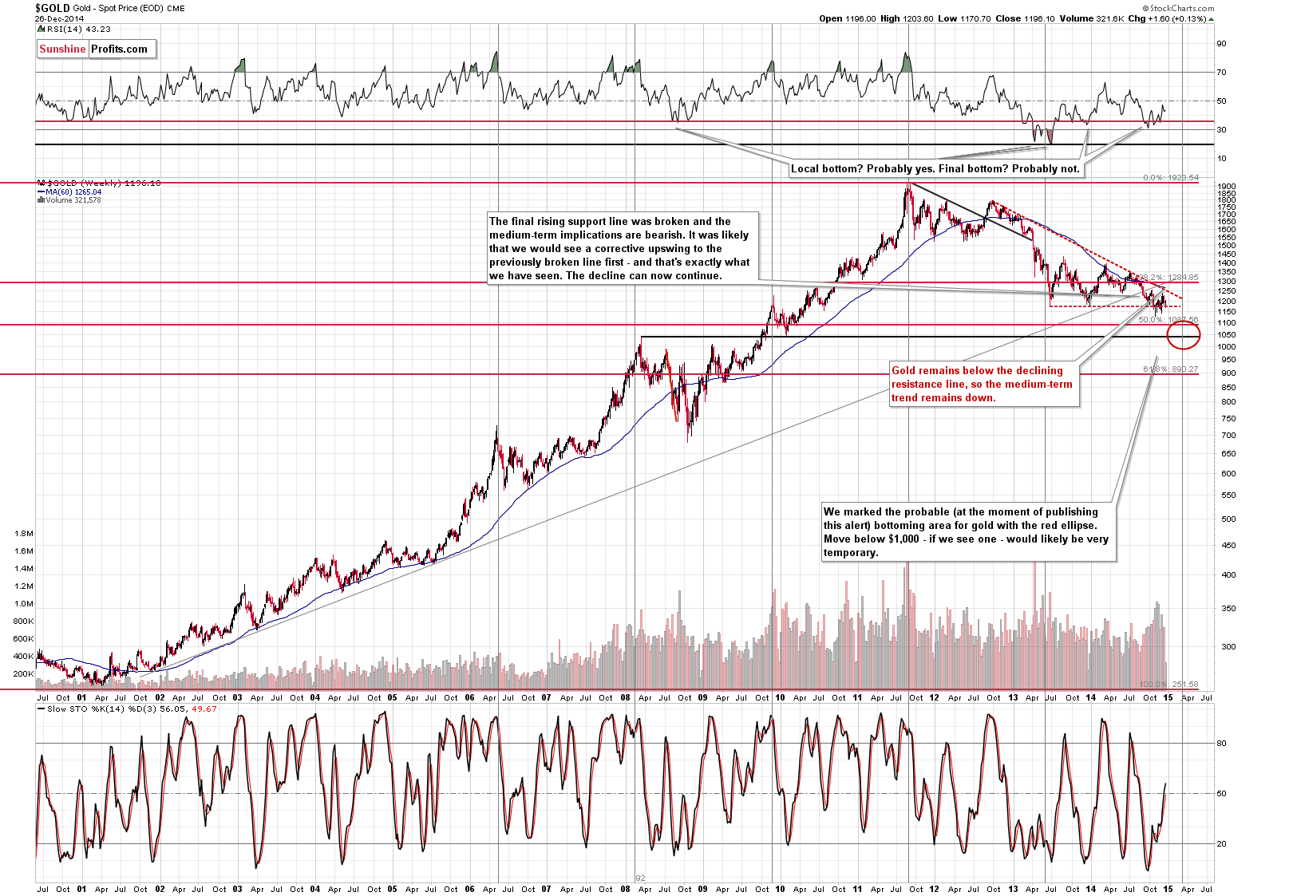1289x896 pixels.
Task: Click the chart date 26-Dec-2014
Action: 59,18
